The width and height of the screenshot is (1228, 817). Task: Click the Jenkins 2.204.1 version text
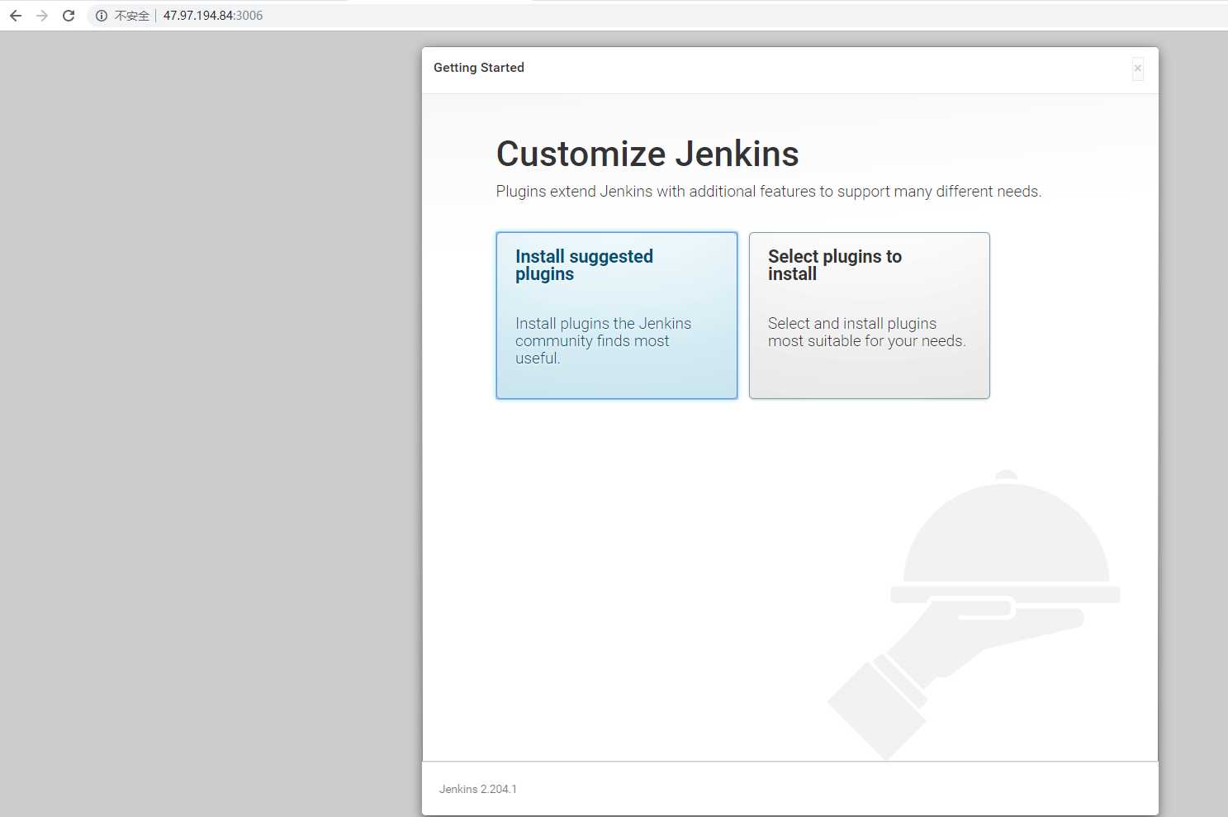pos(478,789)
